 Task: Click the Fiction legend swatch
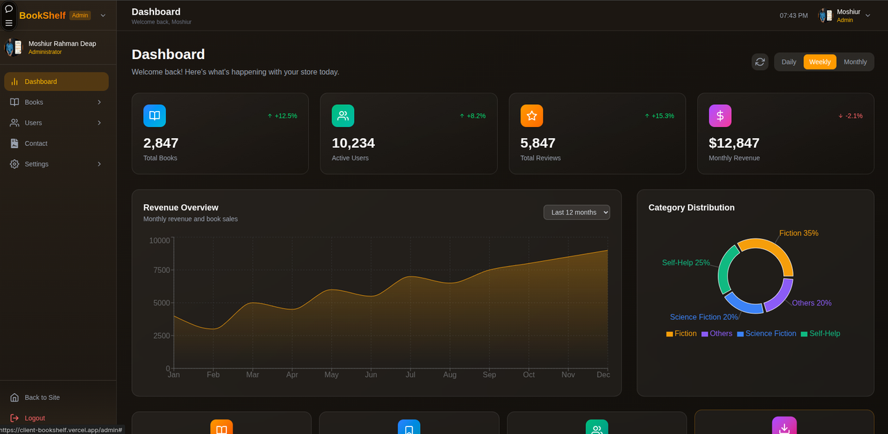pyautogui.click(x=669, y=334)
